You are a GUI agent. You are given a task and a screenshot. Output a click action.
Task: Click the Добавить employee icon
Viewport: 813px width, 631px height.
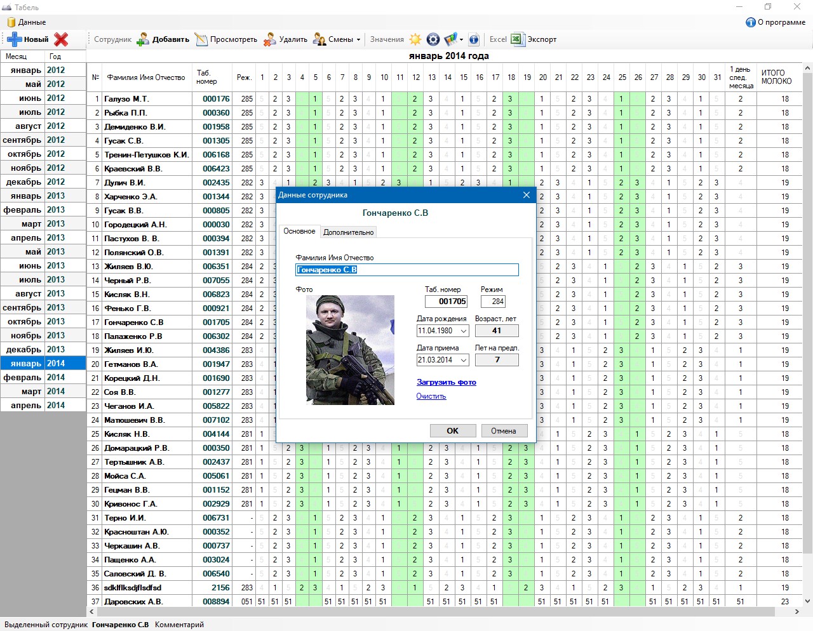[144, 39]
